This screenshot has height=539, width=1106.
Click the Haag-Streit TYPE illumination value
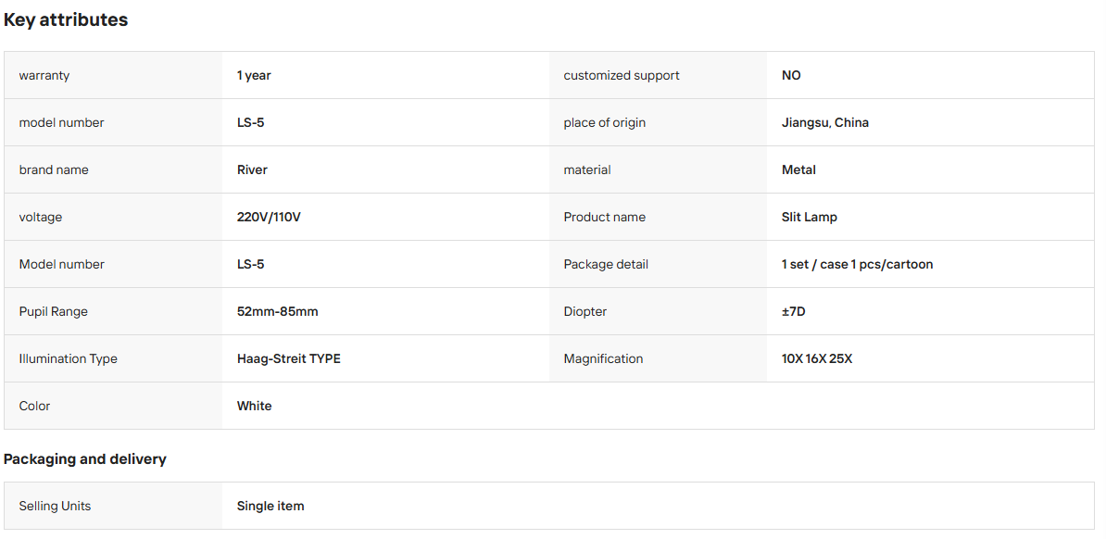coord(288,358)
